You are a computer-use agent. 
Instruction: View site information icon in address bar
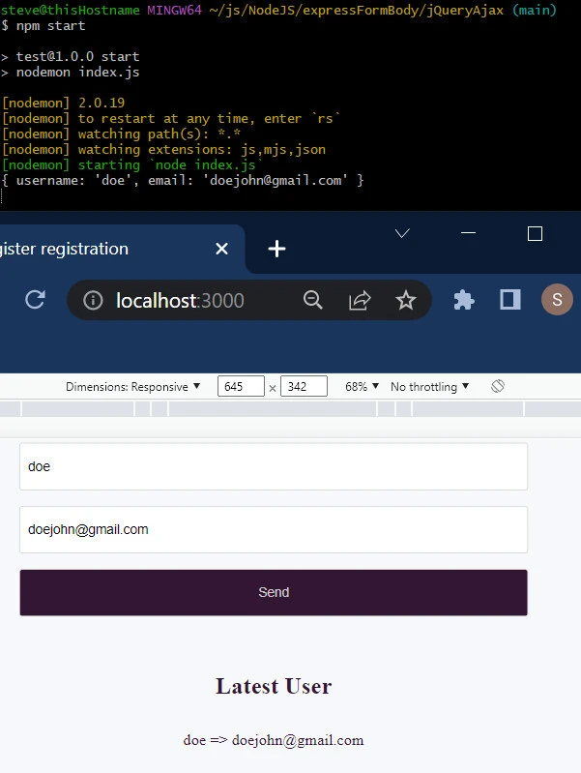[93, 301]
